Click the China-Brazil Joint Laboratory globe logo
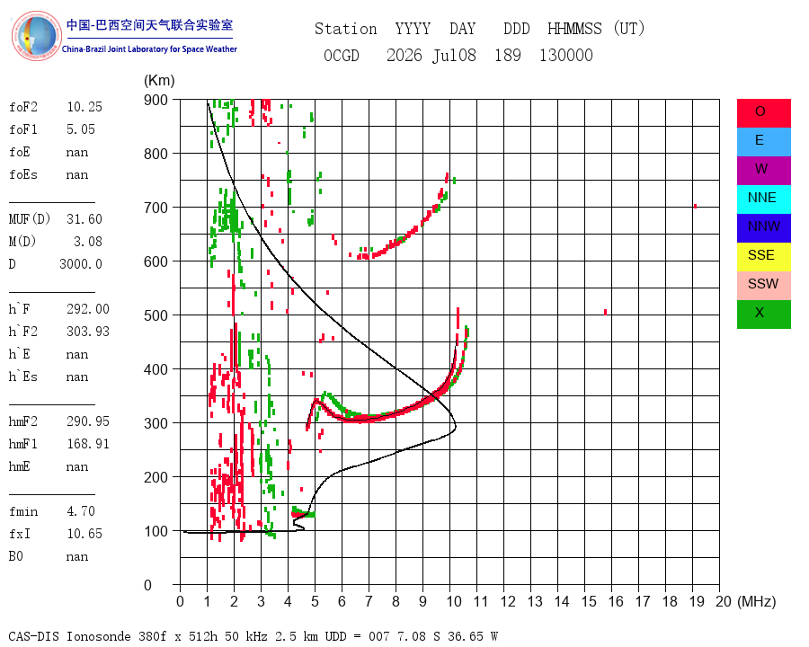The height and width of the screenshot is (647, 809). point(36,36)
